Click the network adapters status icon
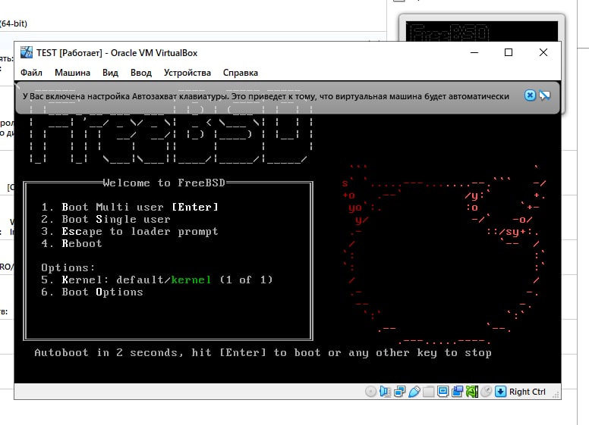The image size is (589, 425). click(399, 392)
